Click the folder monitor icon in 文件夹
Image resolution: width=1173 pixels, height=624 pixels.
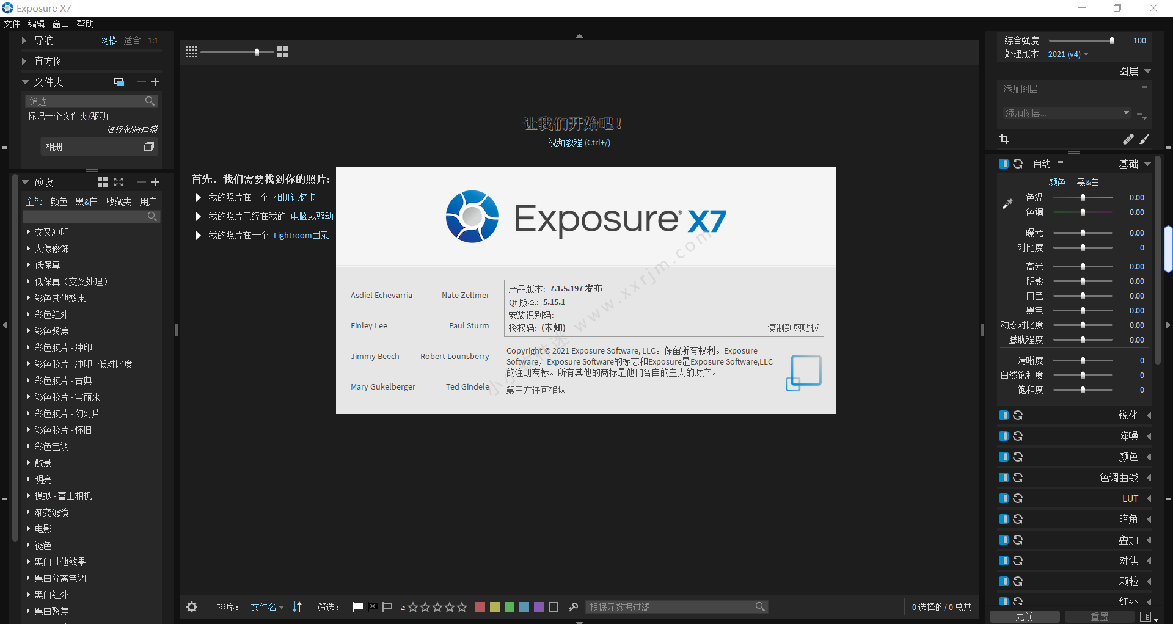[x=119, y=82]
